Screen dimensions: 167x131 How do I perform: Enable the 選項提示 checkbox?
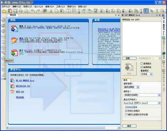[x=142, y=63]
